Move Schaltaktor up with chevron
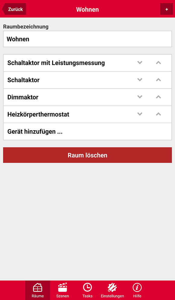Viewport: 175px width, 300px height. click(x=158, y=80)
